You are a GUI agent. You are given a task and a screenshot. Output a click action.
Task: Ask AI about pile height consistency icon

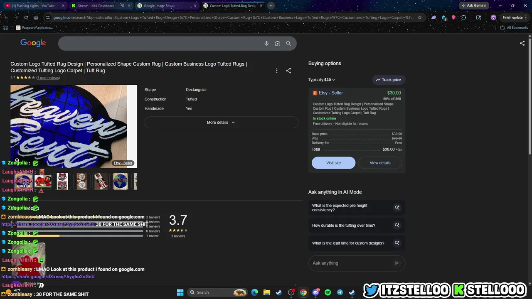[x=397, y=208]
